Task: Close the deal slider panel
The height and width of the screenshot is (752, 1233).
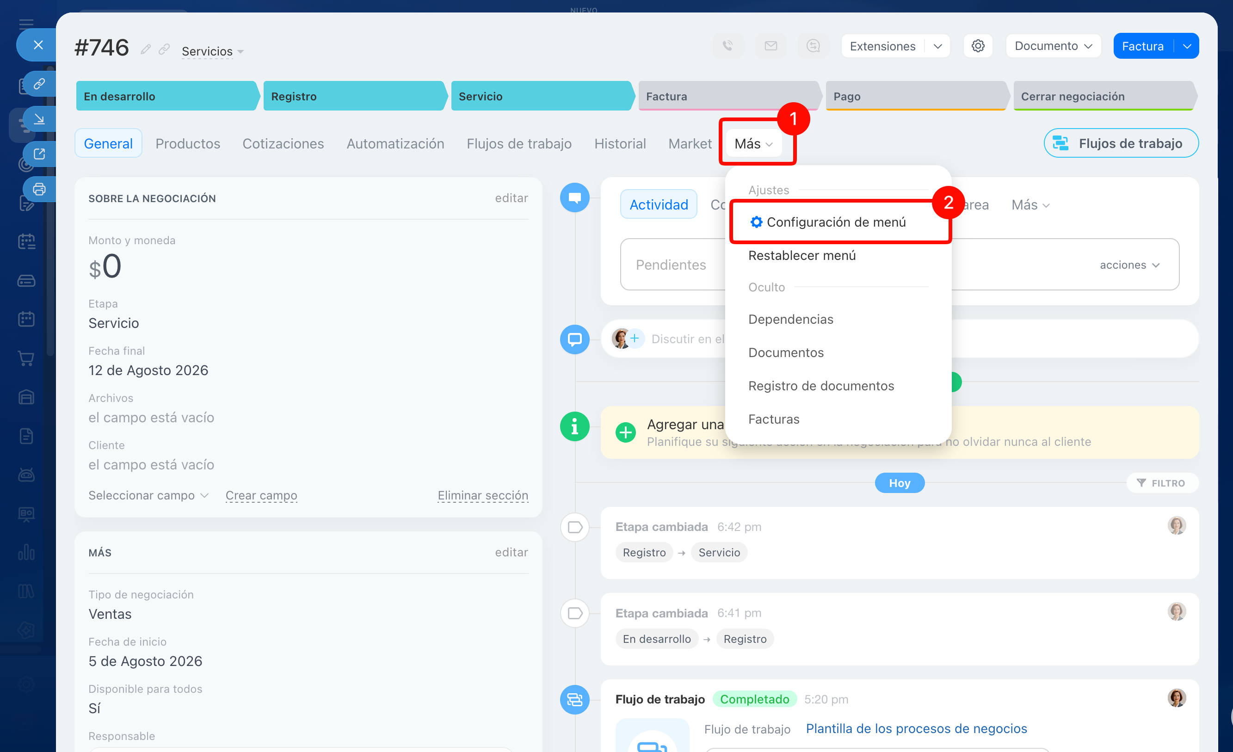Action: click(38, 45)
